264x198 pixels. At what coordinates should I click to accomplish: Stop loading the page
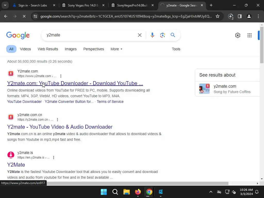click(24, 16)
